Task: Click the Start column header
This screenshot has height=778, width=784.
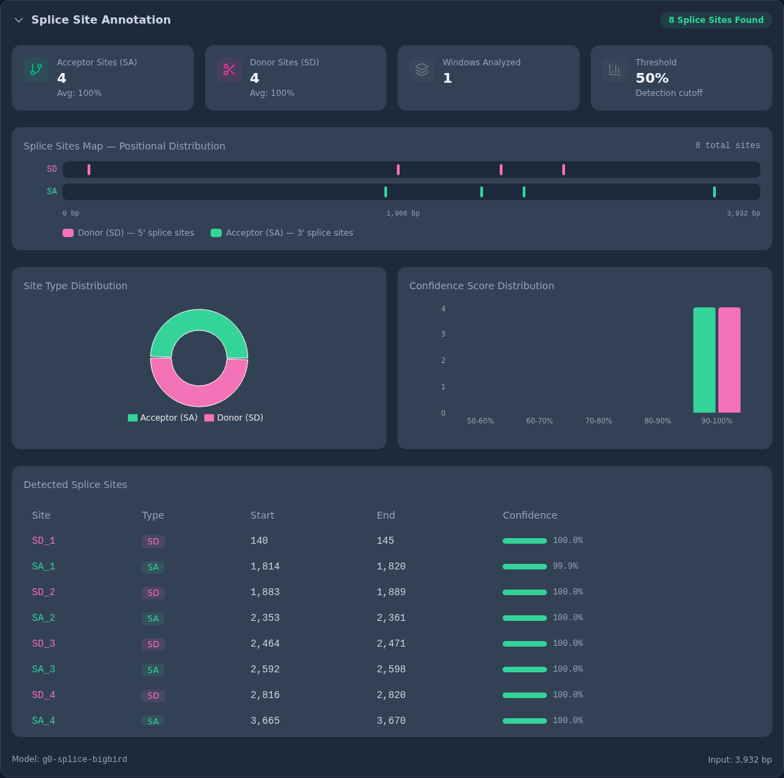Action: click(x=262, y=515)
